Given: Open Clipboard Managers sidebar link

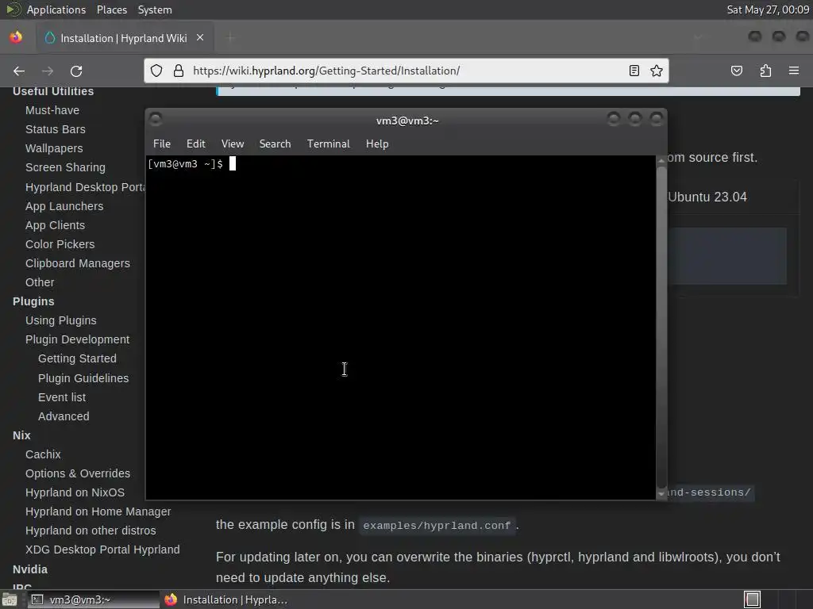Looking at the screenshot, I should pyautogui.click(x=78, y=263).
